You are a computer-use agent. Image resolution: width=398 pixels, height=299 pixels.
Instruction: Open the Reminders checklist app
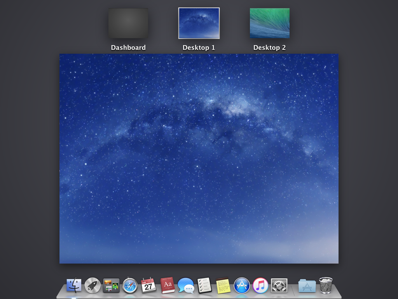(204, 285)
